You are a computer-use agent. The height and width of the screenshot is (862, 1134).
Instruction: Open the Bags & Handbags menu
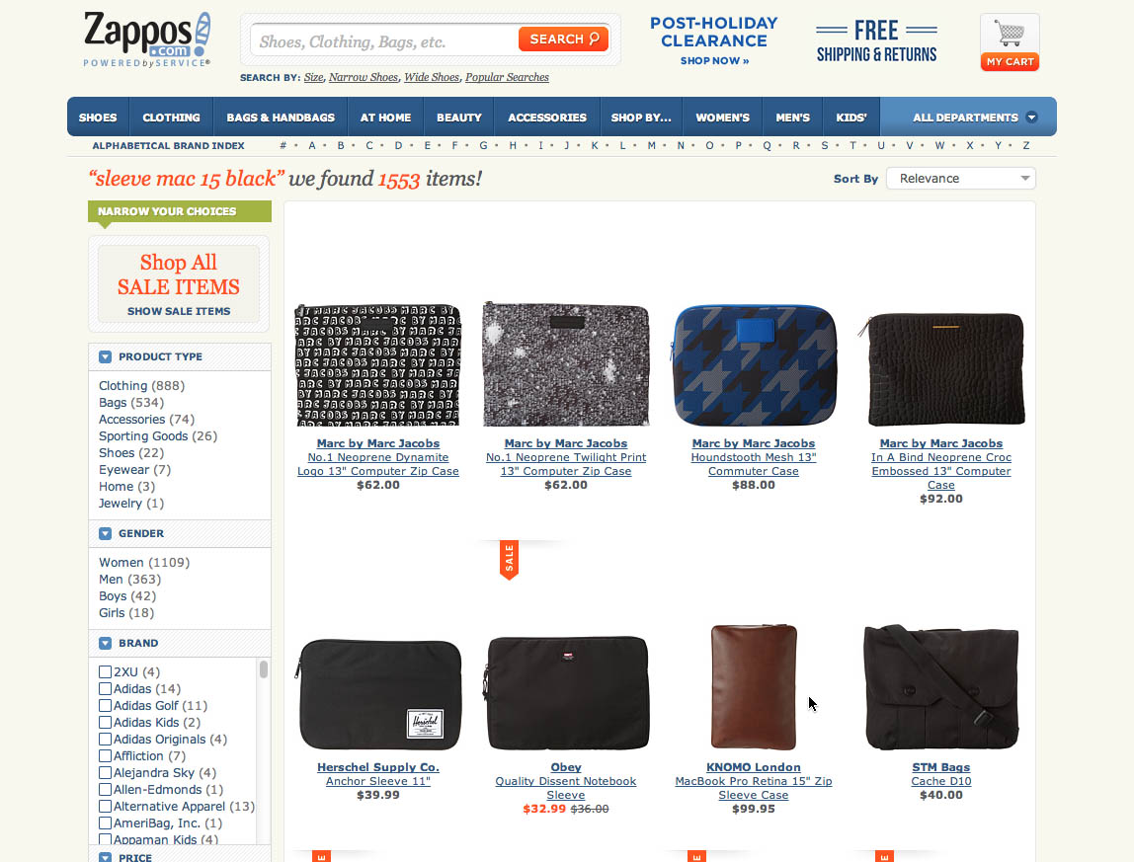[281, 118]
